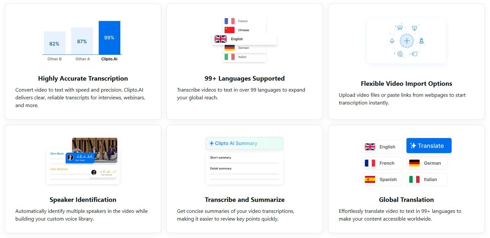Click the microphone icon in import options

pyautogui.click(x=392, y=41)
